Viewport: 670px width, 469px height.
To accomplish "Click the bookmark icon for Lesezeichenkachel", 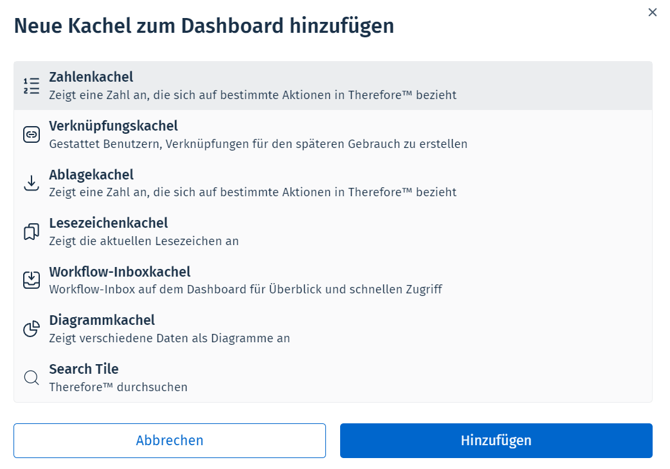I will tap(32, 232).
